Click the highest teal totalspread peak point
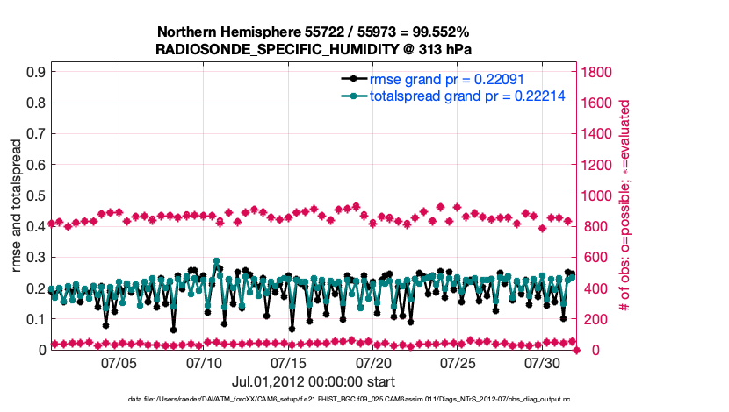This screenshot has width=729, height=412. (216, 261)
